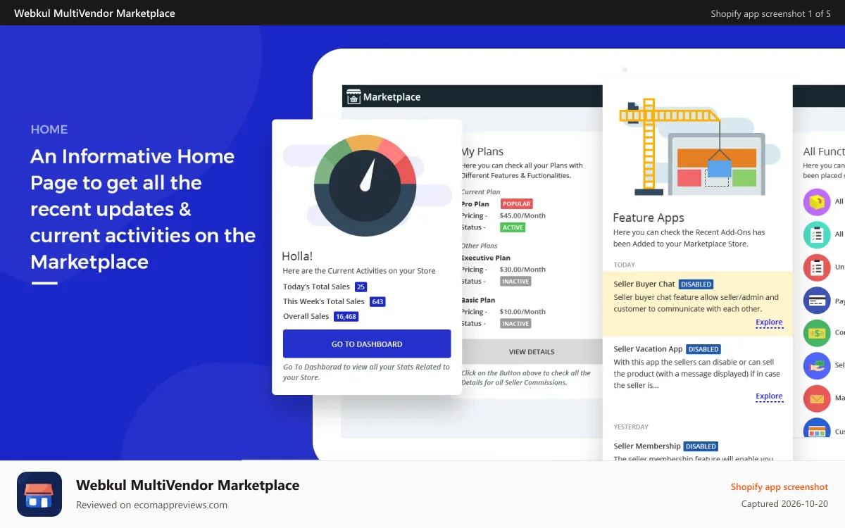The width and height of the screenshot is (845, 528).
Task: Click the Marketplace storefront logo icon
Action: [353, 96]
